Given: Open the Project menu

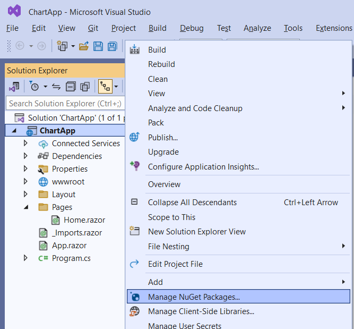Looking at the screenshot, I should [124, 28].
